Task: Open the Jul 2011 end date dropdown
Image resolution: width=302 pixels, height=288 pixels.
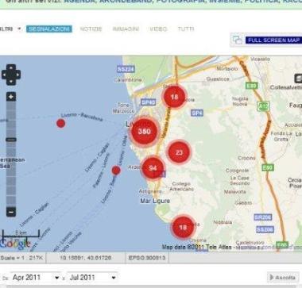Action: (x=92, y=278)
